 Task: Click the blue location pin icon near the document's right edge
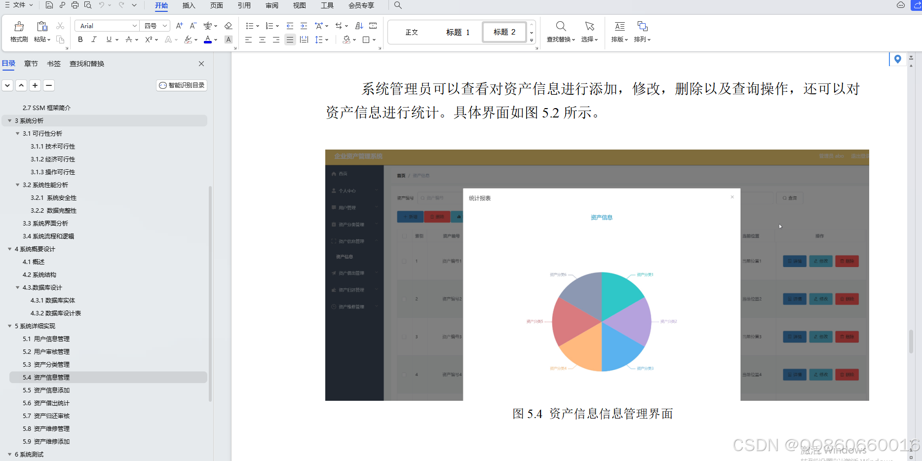[x=897, y=59]
